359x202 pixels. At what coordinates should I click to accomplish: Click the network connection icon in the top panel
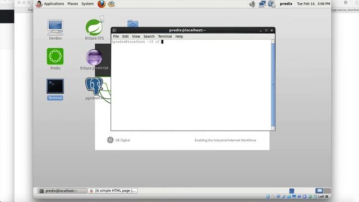(262, 4)
